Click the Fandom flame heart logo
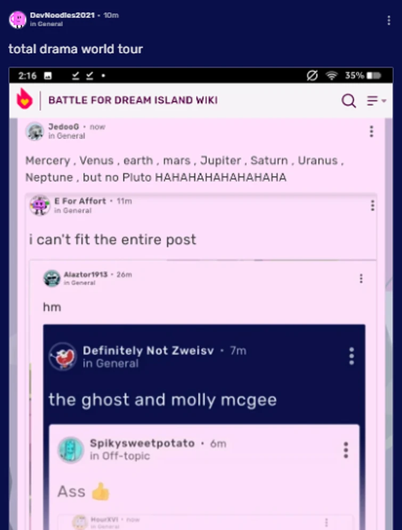 pos(24,99)
